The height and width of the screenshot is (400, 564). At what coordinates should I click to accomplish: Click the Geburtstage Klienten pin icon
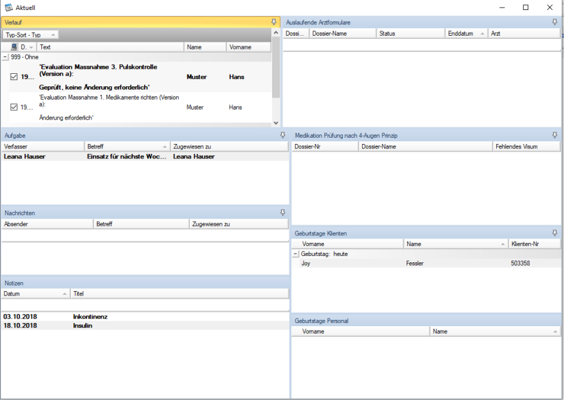555,233
